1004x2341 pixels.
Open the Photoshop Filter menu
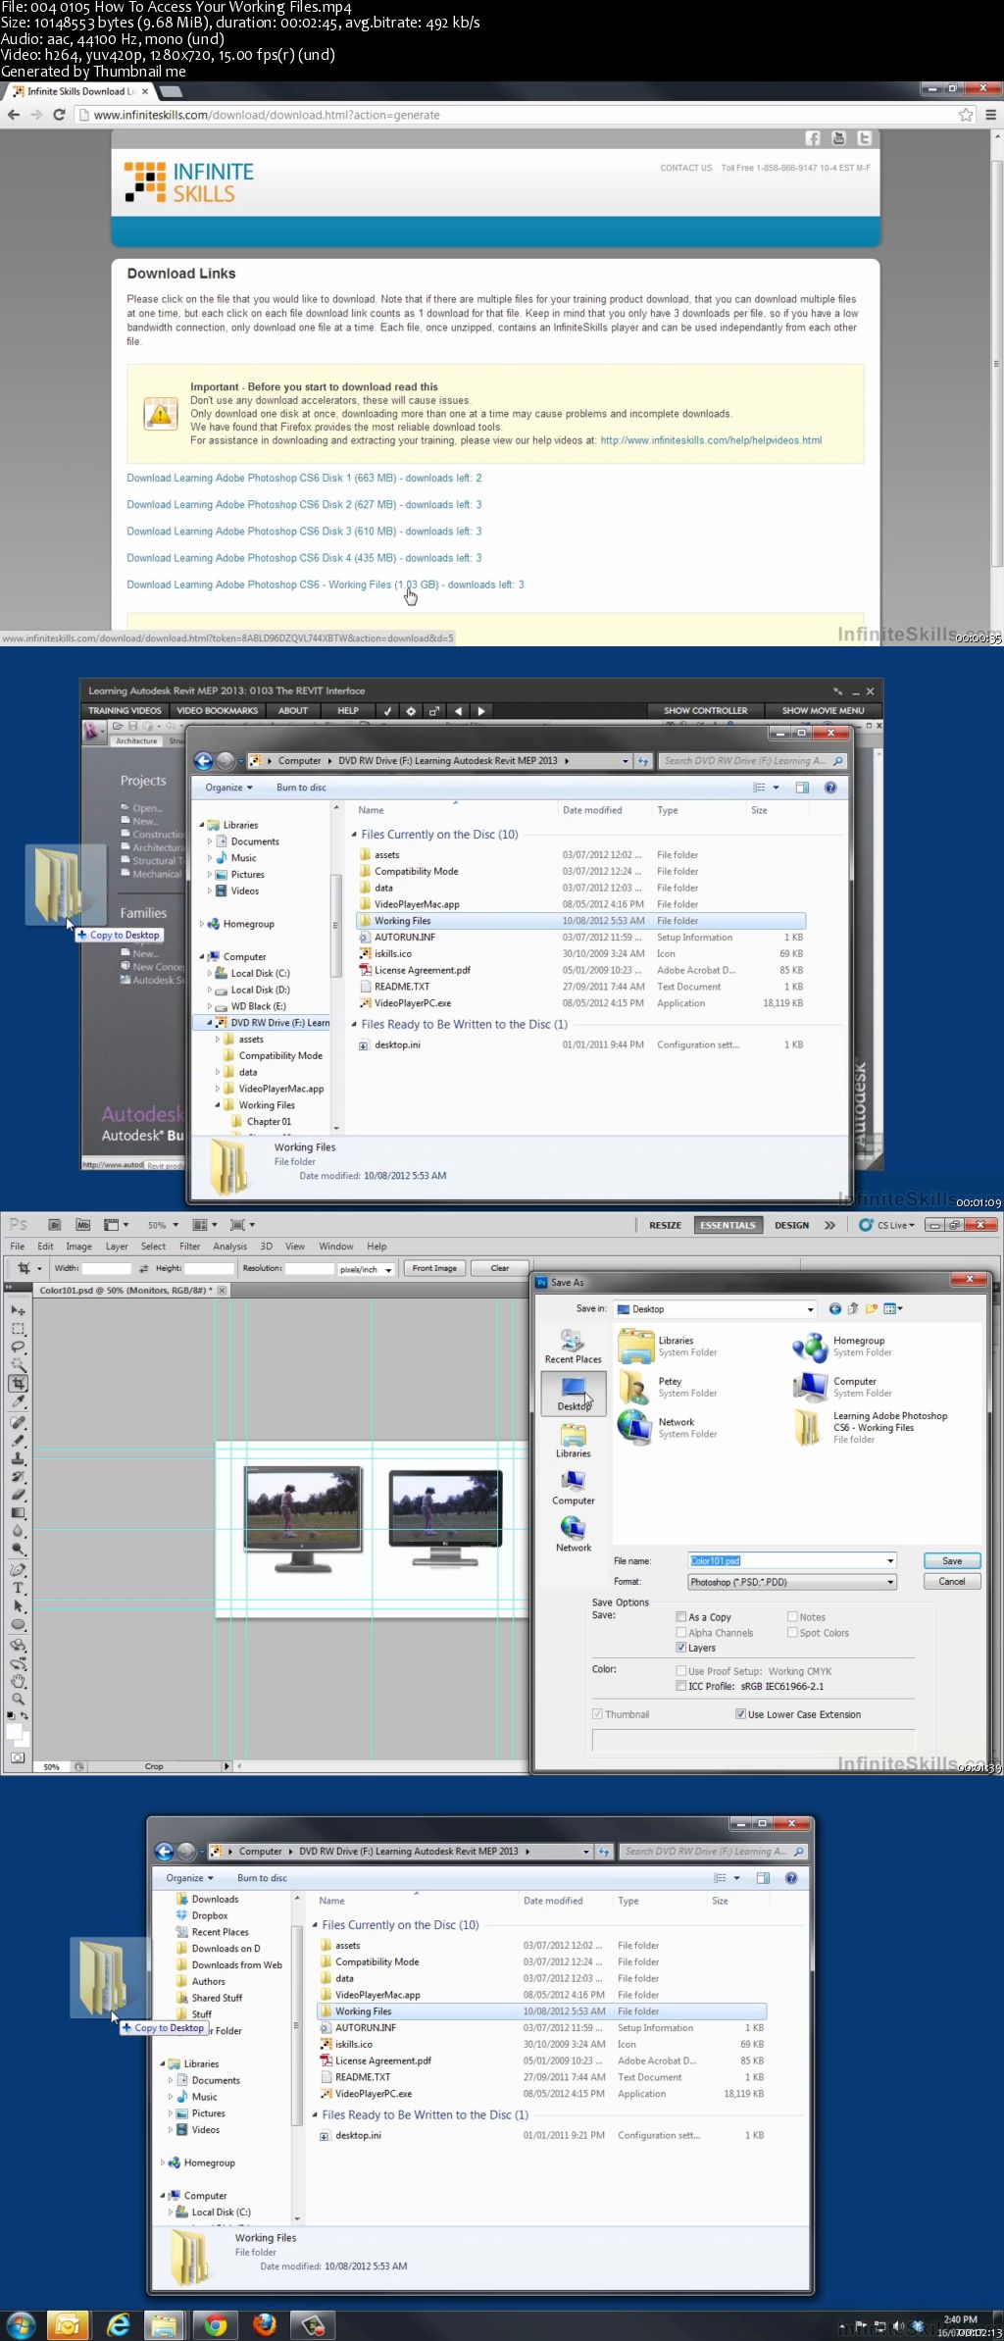tap(190, 1247)
